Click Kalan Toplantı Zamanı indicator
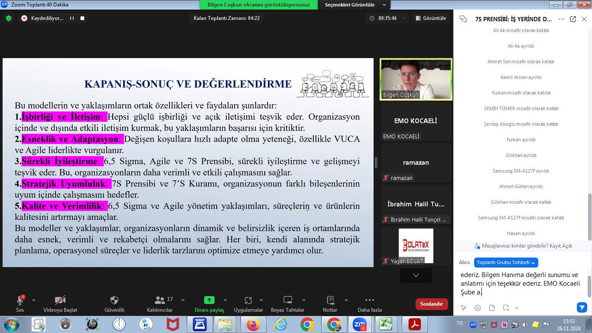The height and width of the screenshot is (333, 592). pos(227,18)
